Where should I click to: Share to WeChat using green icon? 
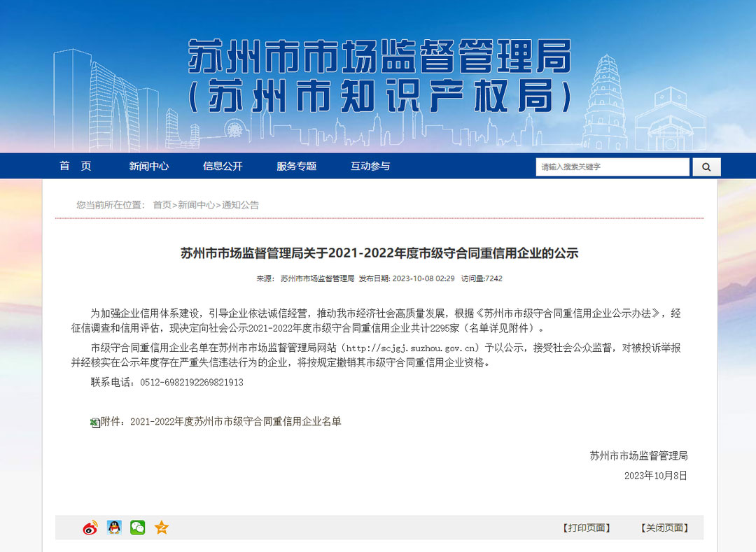pos(138,528)
